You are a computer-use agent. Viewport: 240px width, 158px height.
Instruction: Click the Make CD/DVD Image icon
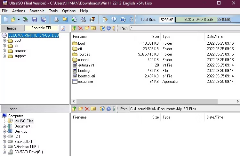tap(56, 20)
